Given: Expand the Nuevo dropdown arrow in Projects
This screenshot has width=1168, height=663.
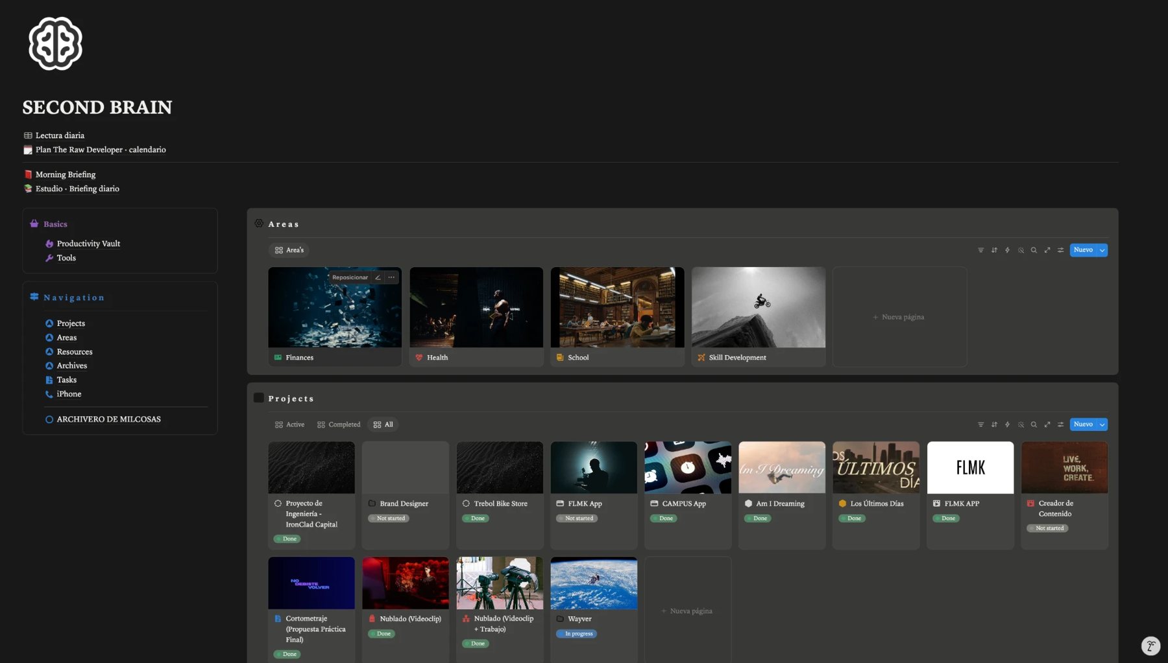Looking at the screenshot, I should 1102,425.
